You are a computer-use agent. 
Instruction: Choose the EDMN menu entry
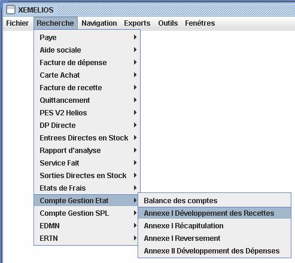tap(86, 225)
